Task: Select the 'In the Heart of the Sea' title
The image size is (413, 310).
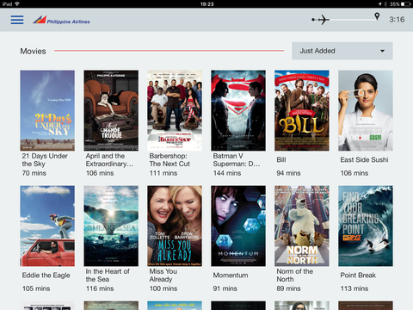Action: (108, 276)
